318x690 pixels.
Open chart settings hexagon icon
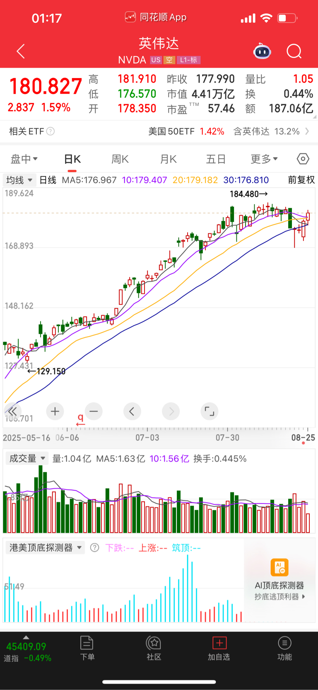coord(303,159)
